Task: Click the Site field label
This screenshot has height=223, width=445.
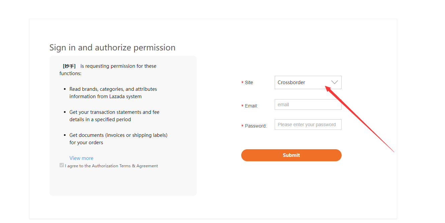Action: click(x=249, y=82)
